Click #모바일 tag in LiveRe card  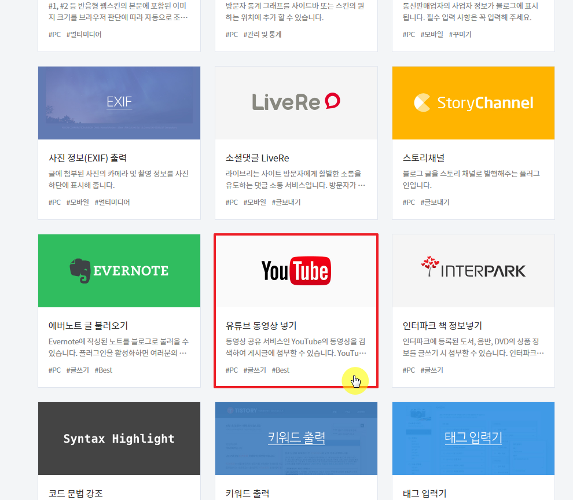click(x=255, y=202)
